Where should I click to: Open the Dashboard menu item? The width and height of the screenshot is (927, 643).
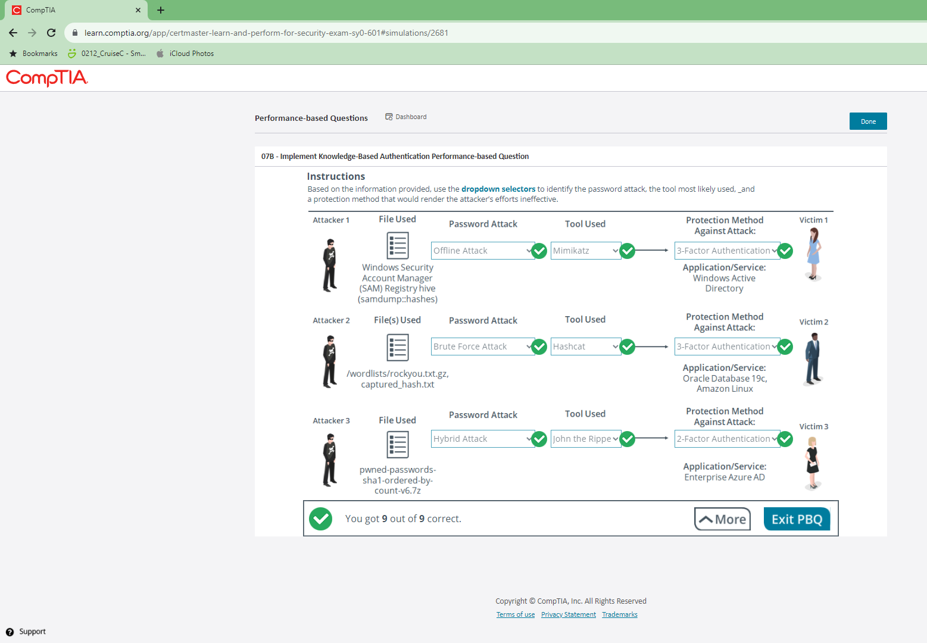(x=406, y=117)
